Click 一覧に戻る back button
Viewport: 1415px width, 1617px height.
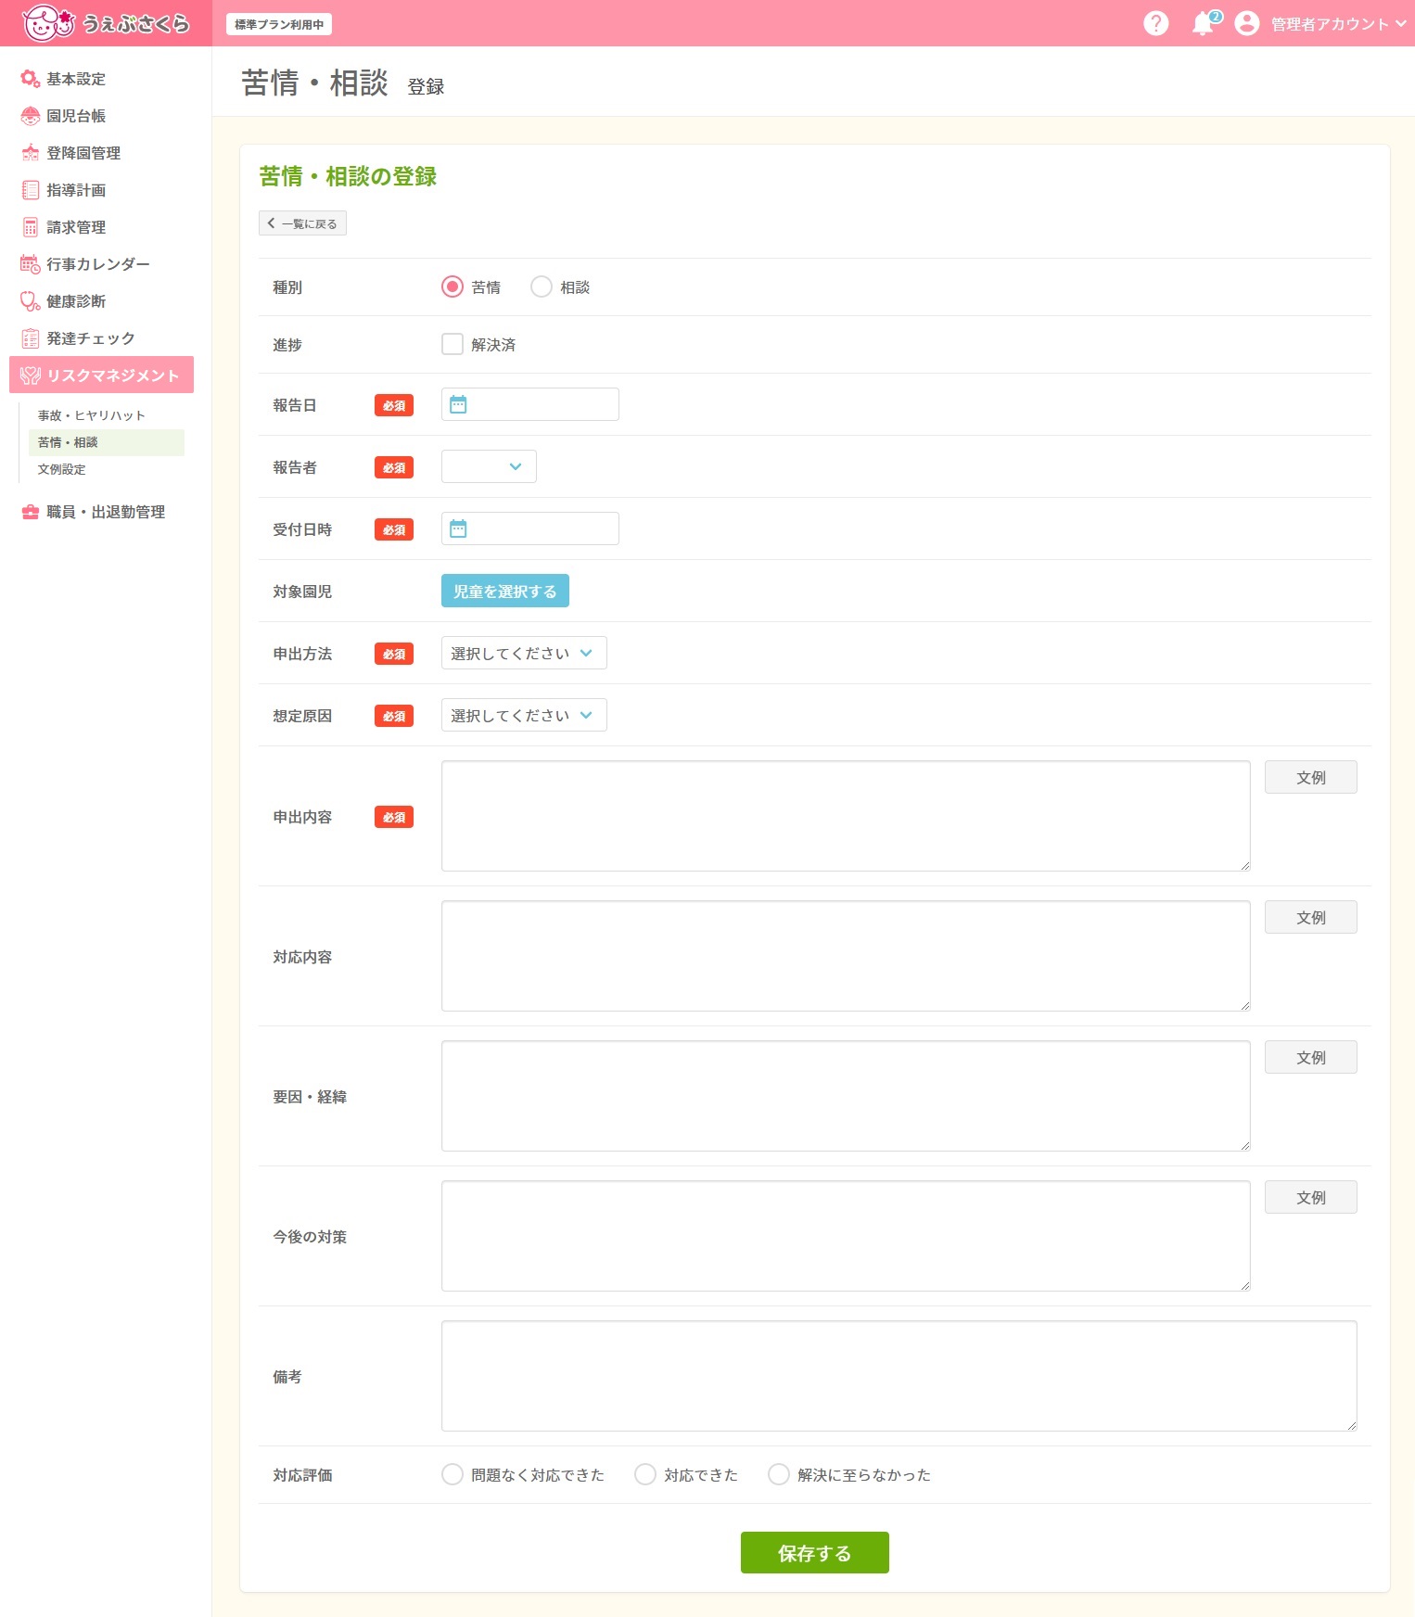pos(302,223)
